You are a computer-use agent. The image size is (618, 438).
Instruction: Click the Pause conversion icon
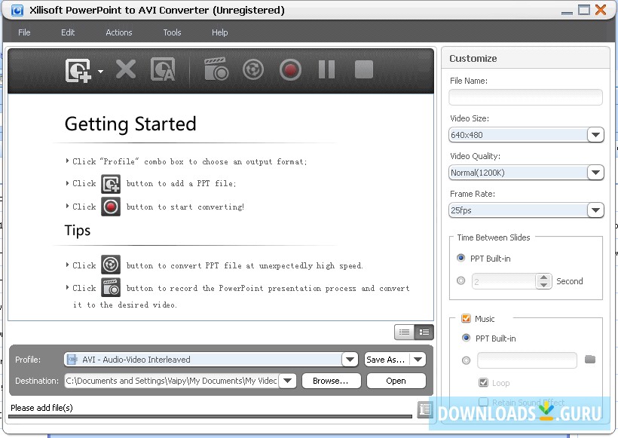[326, 69]
